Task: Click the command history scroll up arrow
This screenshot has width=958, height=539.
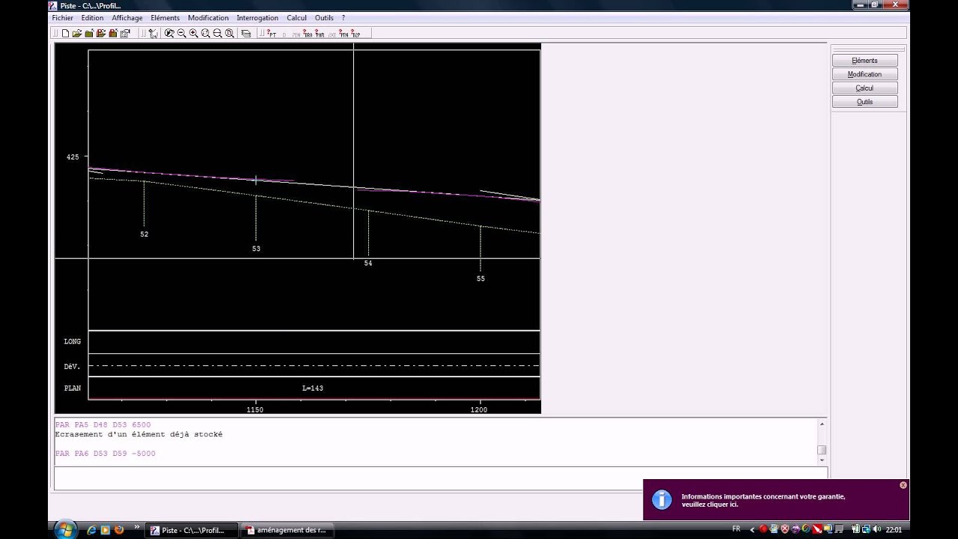Action: (x=822, y=424)
